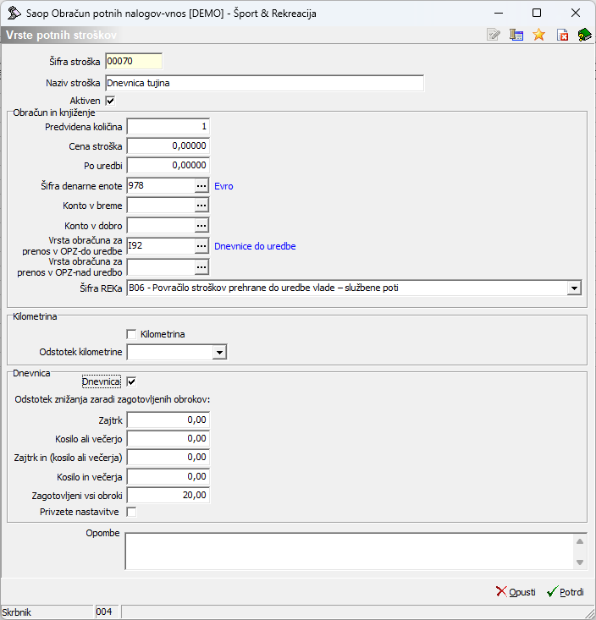Click the Kilometrina checkbox label
The image size is (596, 620).
tap(163, 334)
